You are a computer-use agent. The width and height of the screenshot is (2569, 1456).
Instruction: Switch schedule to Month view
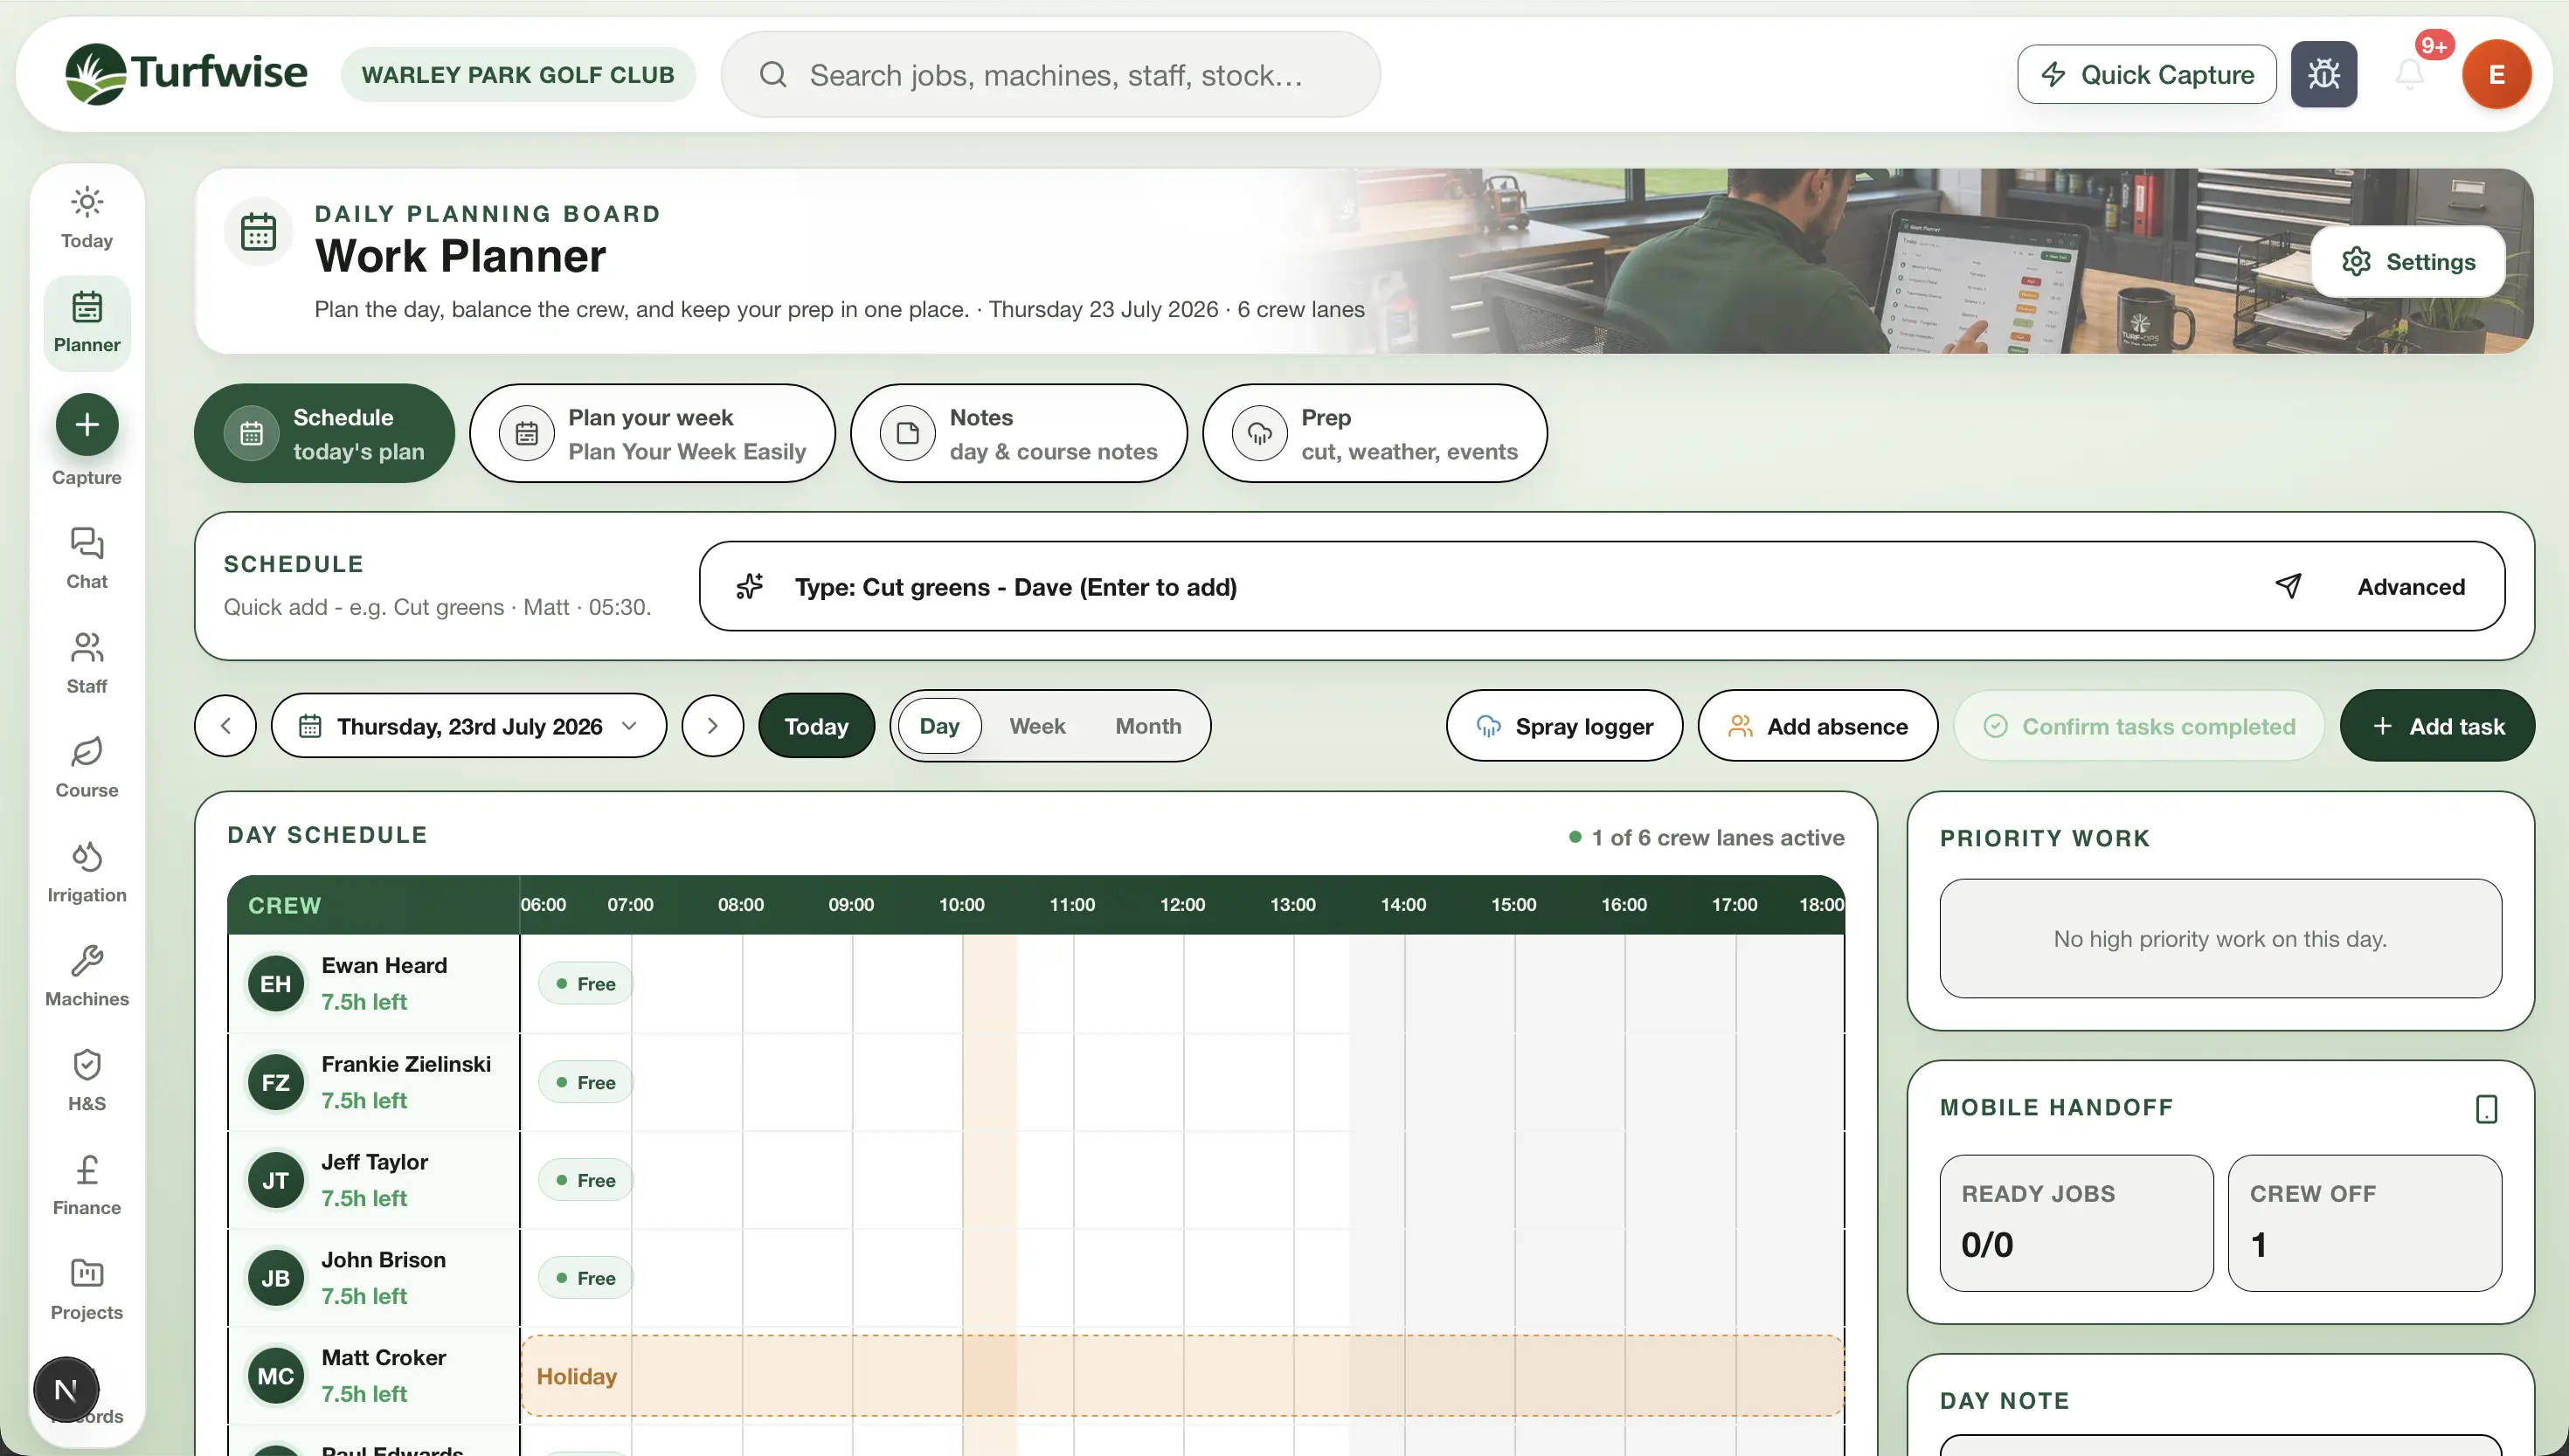pyautogui.click(x=1147, y=725)
